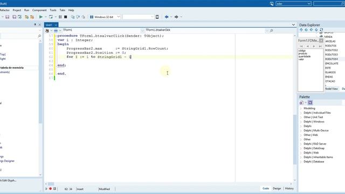
Task: Select the 'valor' field in FDMemTable list
Action: tap(301, 59)
